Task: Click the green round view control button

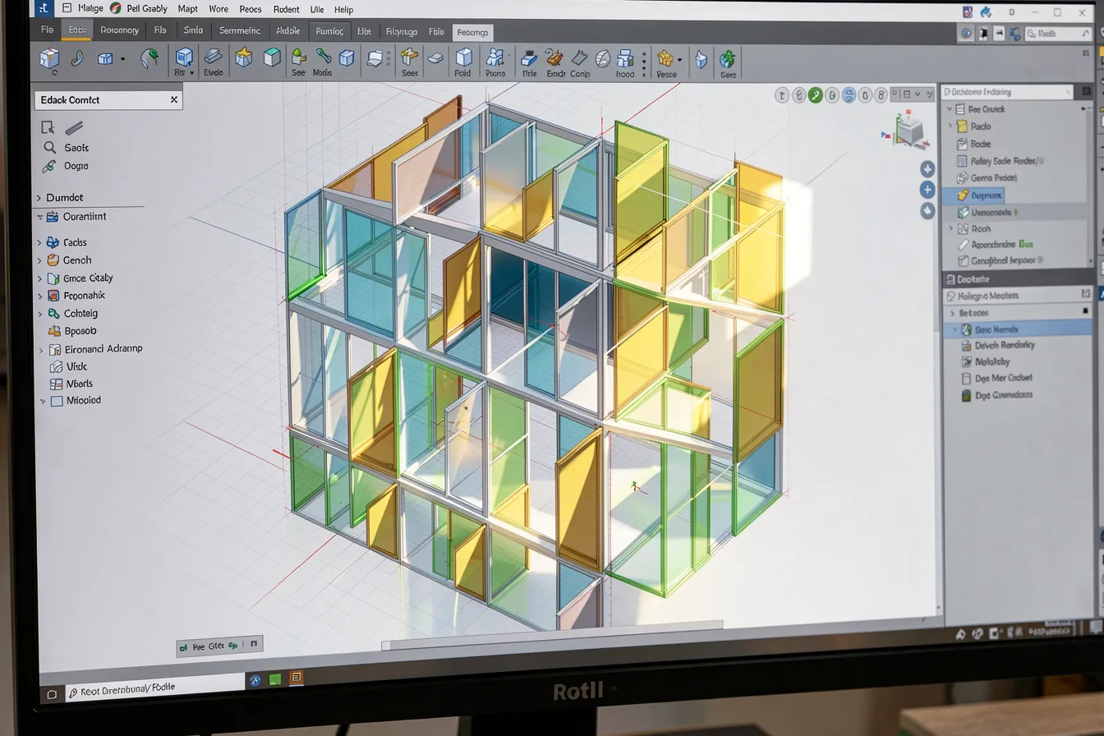Action: (x=815, y=95)
